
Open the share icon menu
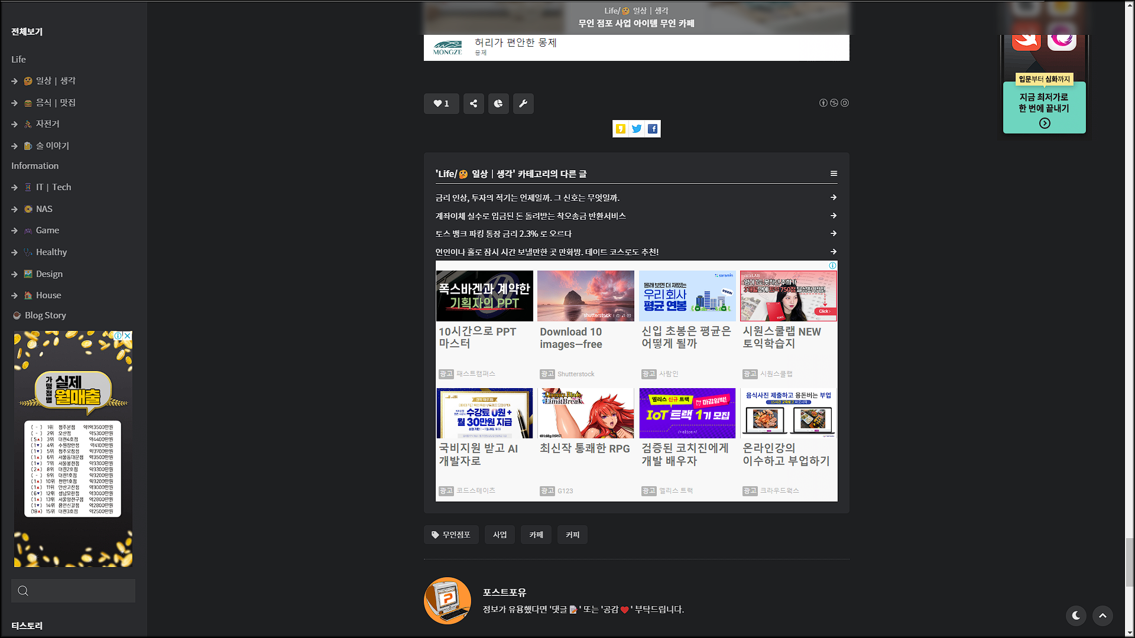474,103
